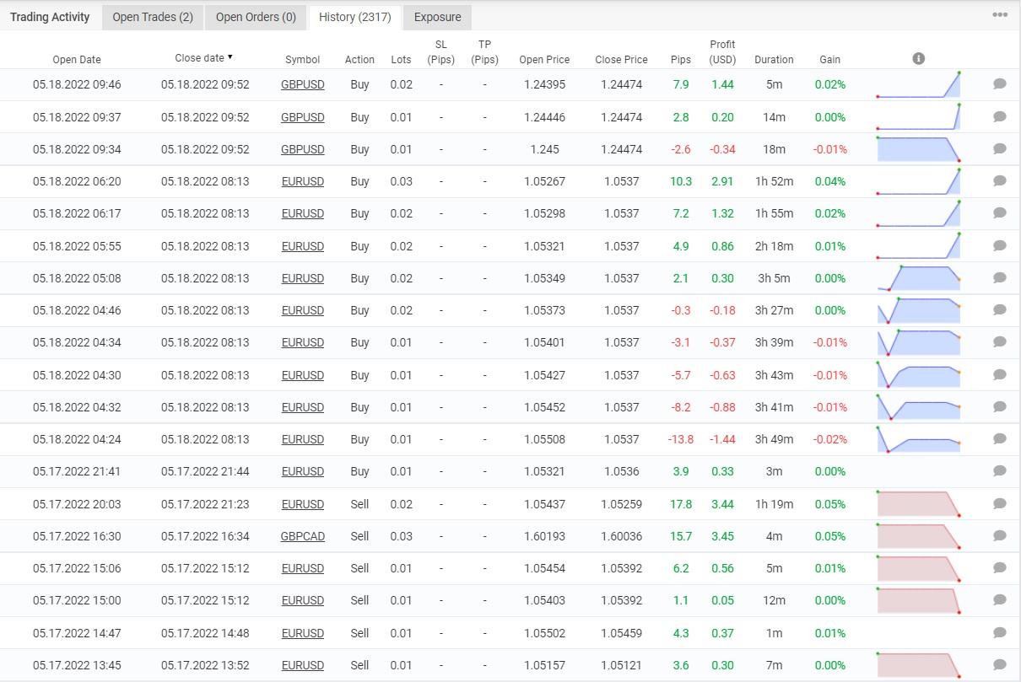Image resolution: width=1021 pixels, height=682 pixels.
Task: Open comment for EURUSD trade opened 04:46
Action: pyautogui.click(x=1000, y=309)
